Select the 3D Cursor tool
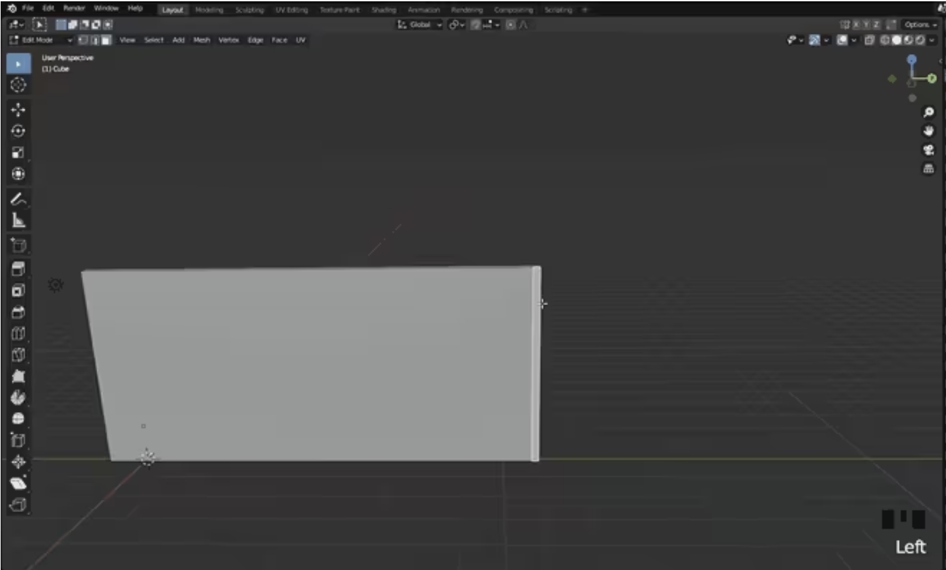 tap(18, 85)
